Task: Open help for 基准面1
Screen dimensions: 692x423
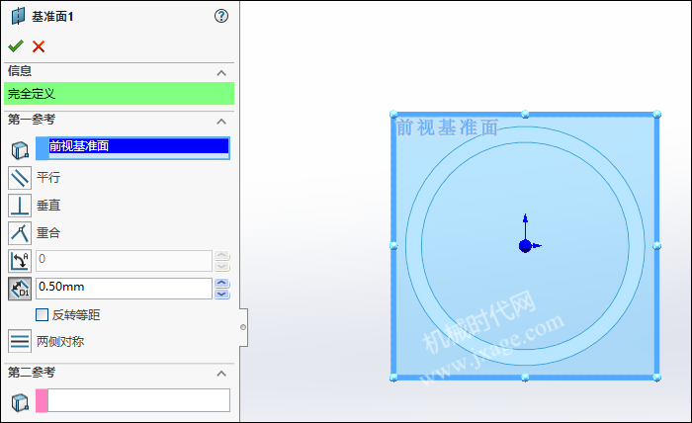Action: 221,17
